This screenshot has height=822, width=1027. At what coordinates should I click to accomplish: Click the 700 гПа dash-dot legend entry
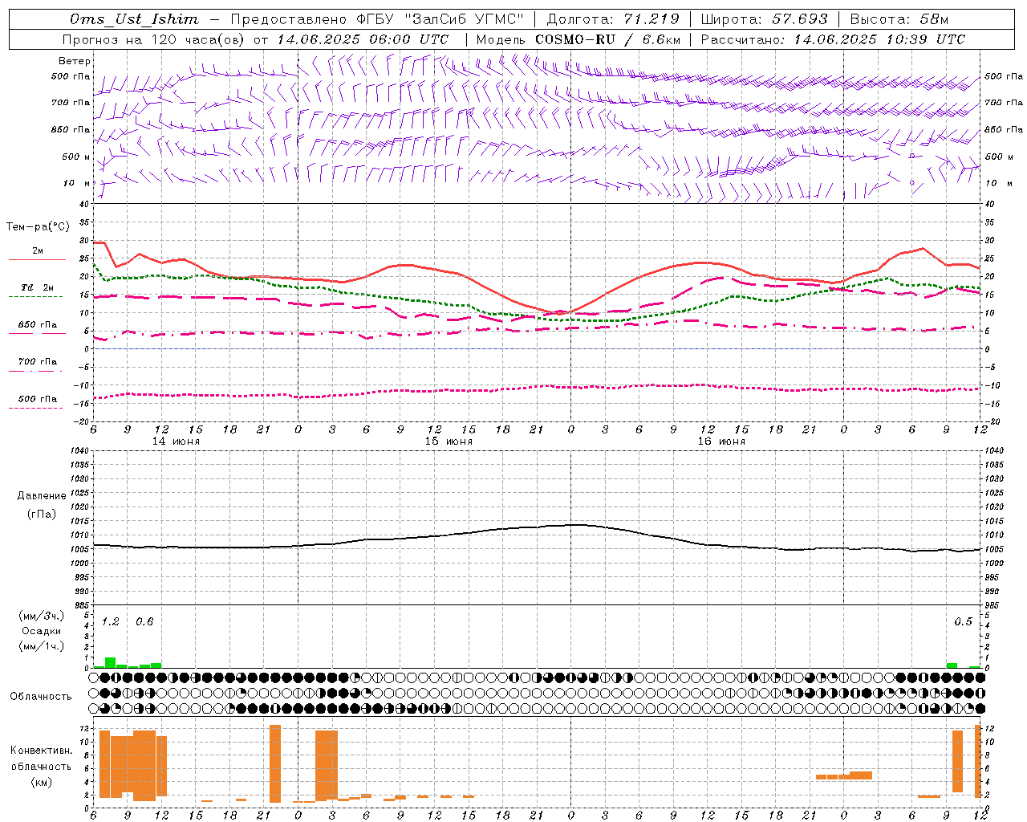pyautogui.click(x=37, y=365)
